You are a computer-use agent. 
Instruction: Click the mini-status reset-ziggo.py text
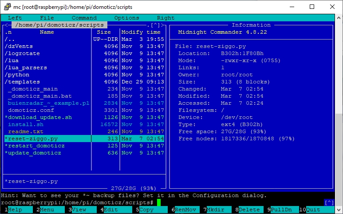tap(31, 182)
